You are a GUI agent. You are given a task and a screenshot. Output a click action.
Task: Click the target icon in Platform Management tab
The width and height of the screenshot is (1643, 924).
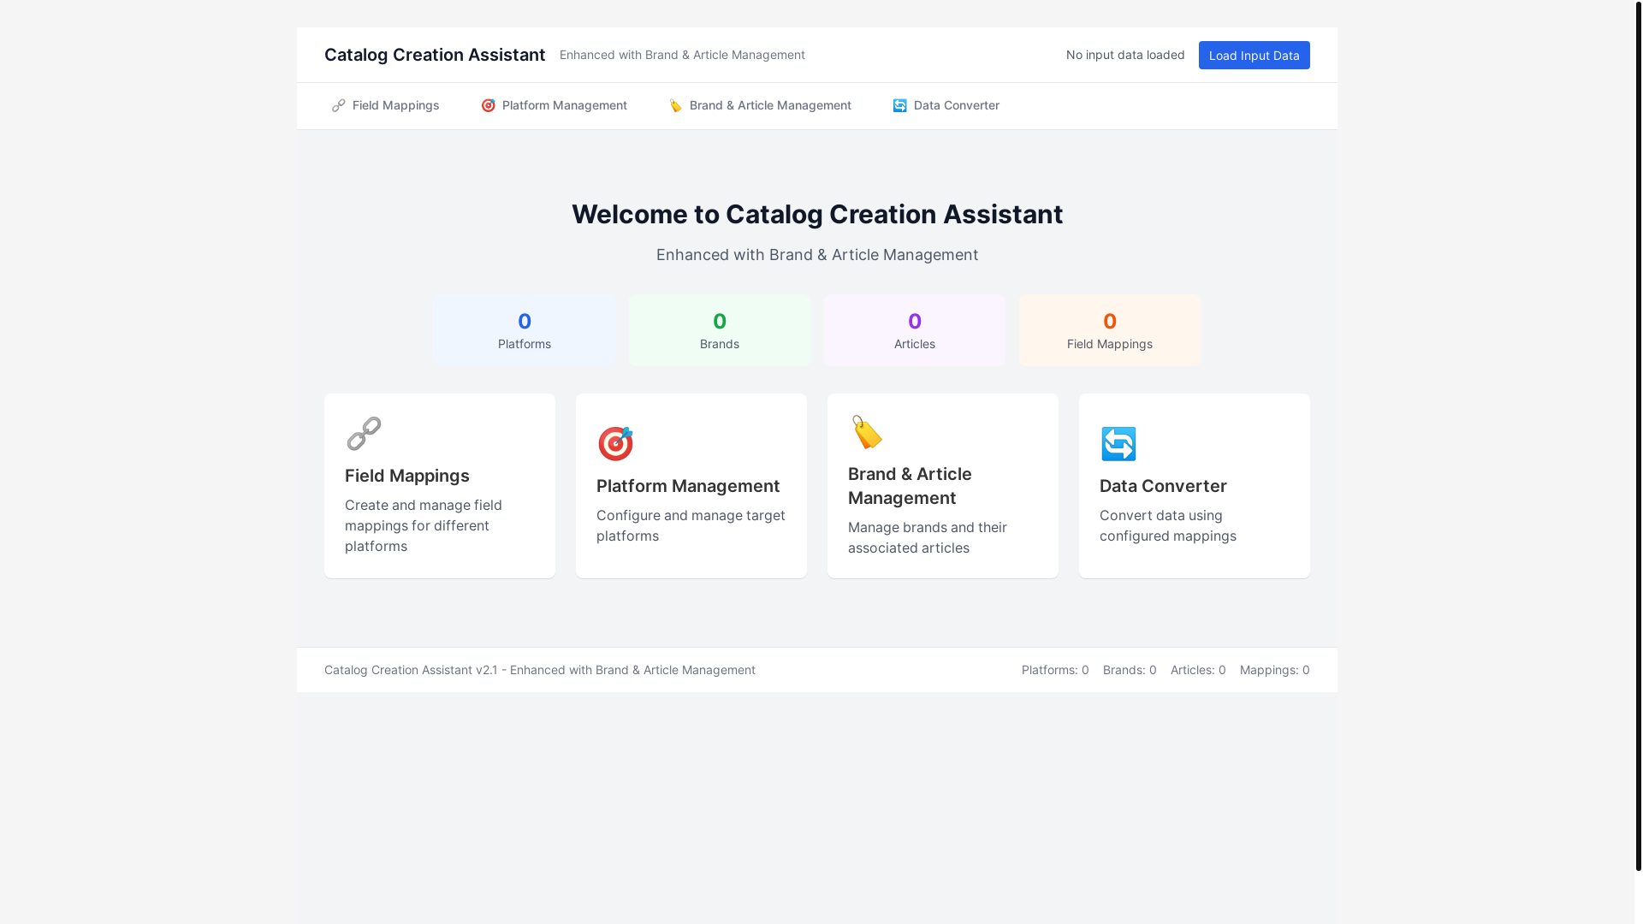(489, 105)
